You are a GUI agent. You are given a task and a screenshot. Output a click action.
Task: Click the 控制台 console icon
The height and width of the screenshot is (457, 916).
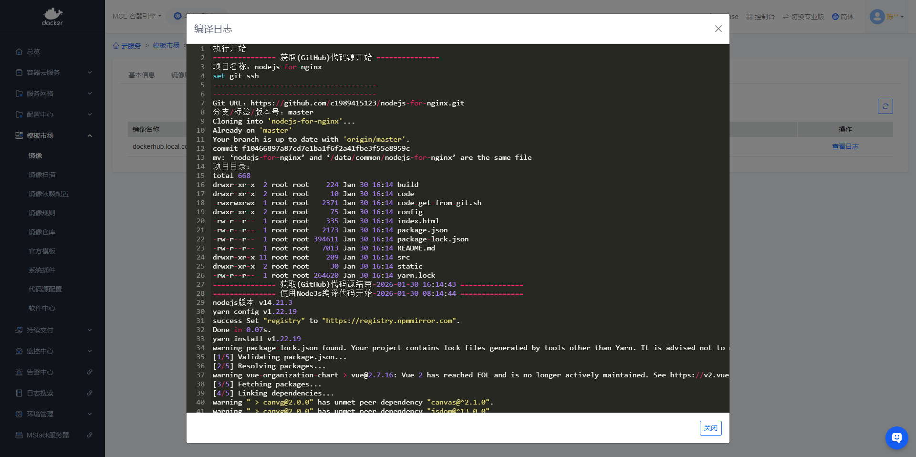[749, 17]
